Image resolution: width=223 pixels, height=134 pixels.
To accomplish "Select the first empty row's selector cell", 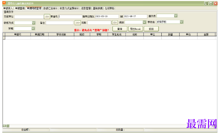I will coord(4,38).
